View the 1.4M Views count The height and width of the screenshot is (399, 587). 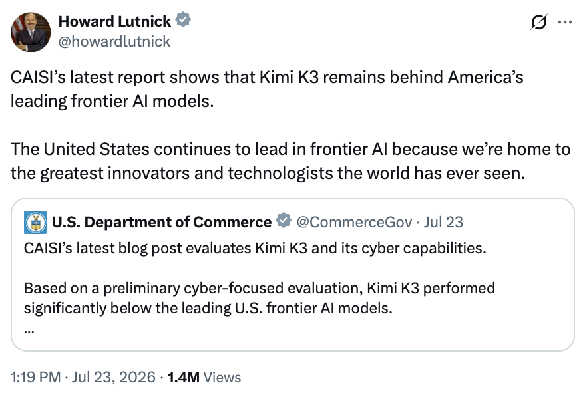[204, 377]
